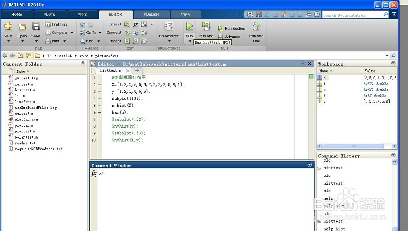The width and height of the screenshot is (408, 231).
Task: Insert section icon in Edit group
Action: 127,24
